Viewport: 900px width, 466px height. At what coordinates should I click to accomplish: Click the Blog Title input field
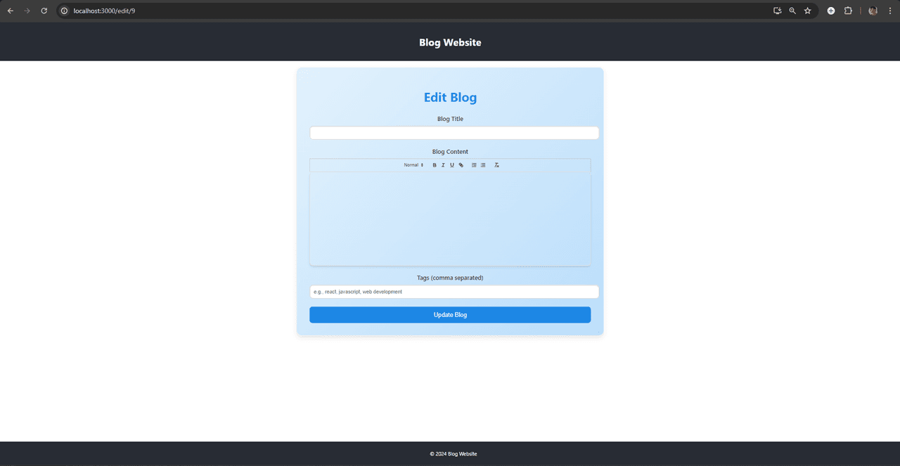454,133
